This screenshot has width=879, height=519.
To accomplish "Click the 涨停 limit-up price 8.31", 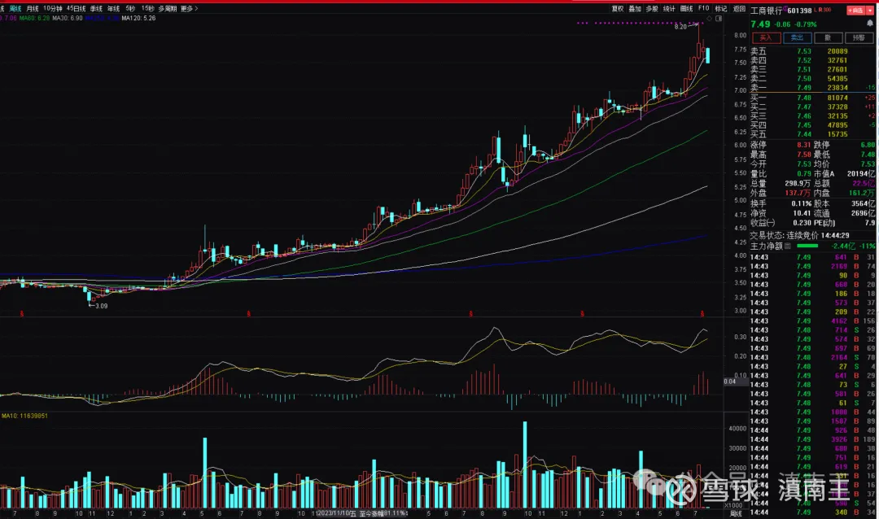I will [x=804, y=145].
